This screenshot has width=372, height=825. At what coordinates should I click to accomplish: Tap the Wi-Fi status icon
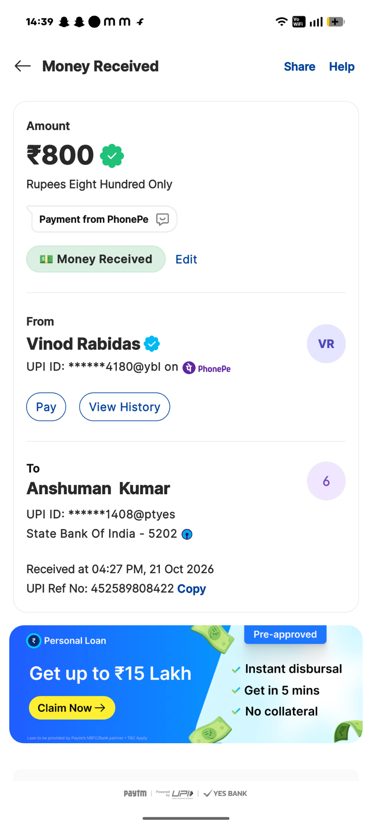[x=281, y=22]
